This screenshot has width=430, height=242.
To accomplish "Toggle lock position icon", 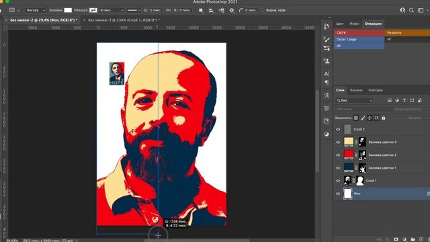I will pos(370,118).
